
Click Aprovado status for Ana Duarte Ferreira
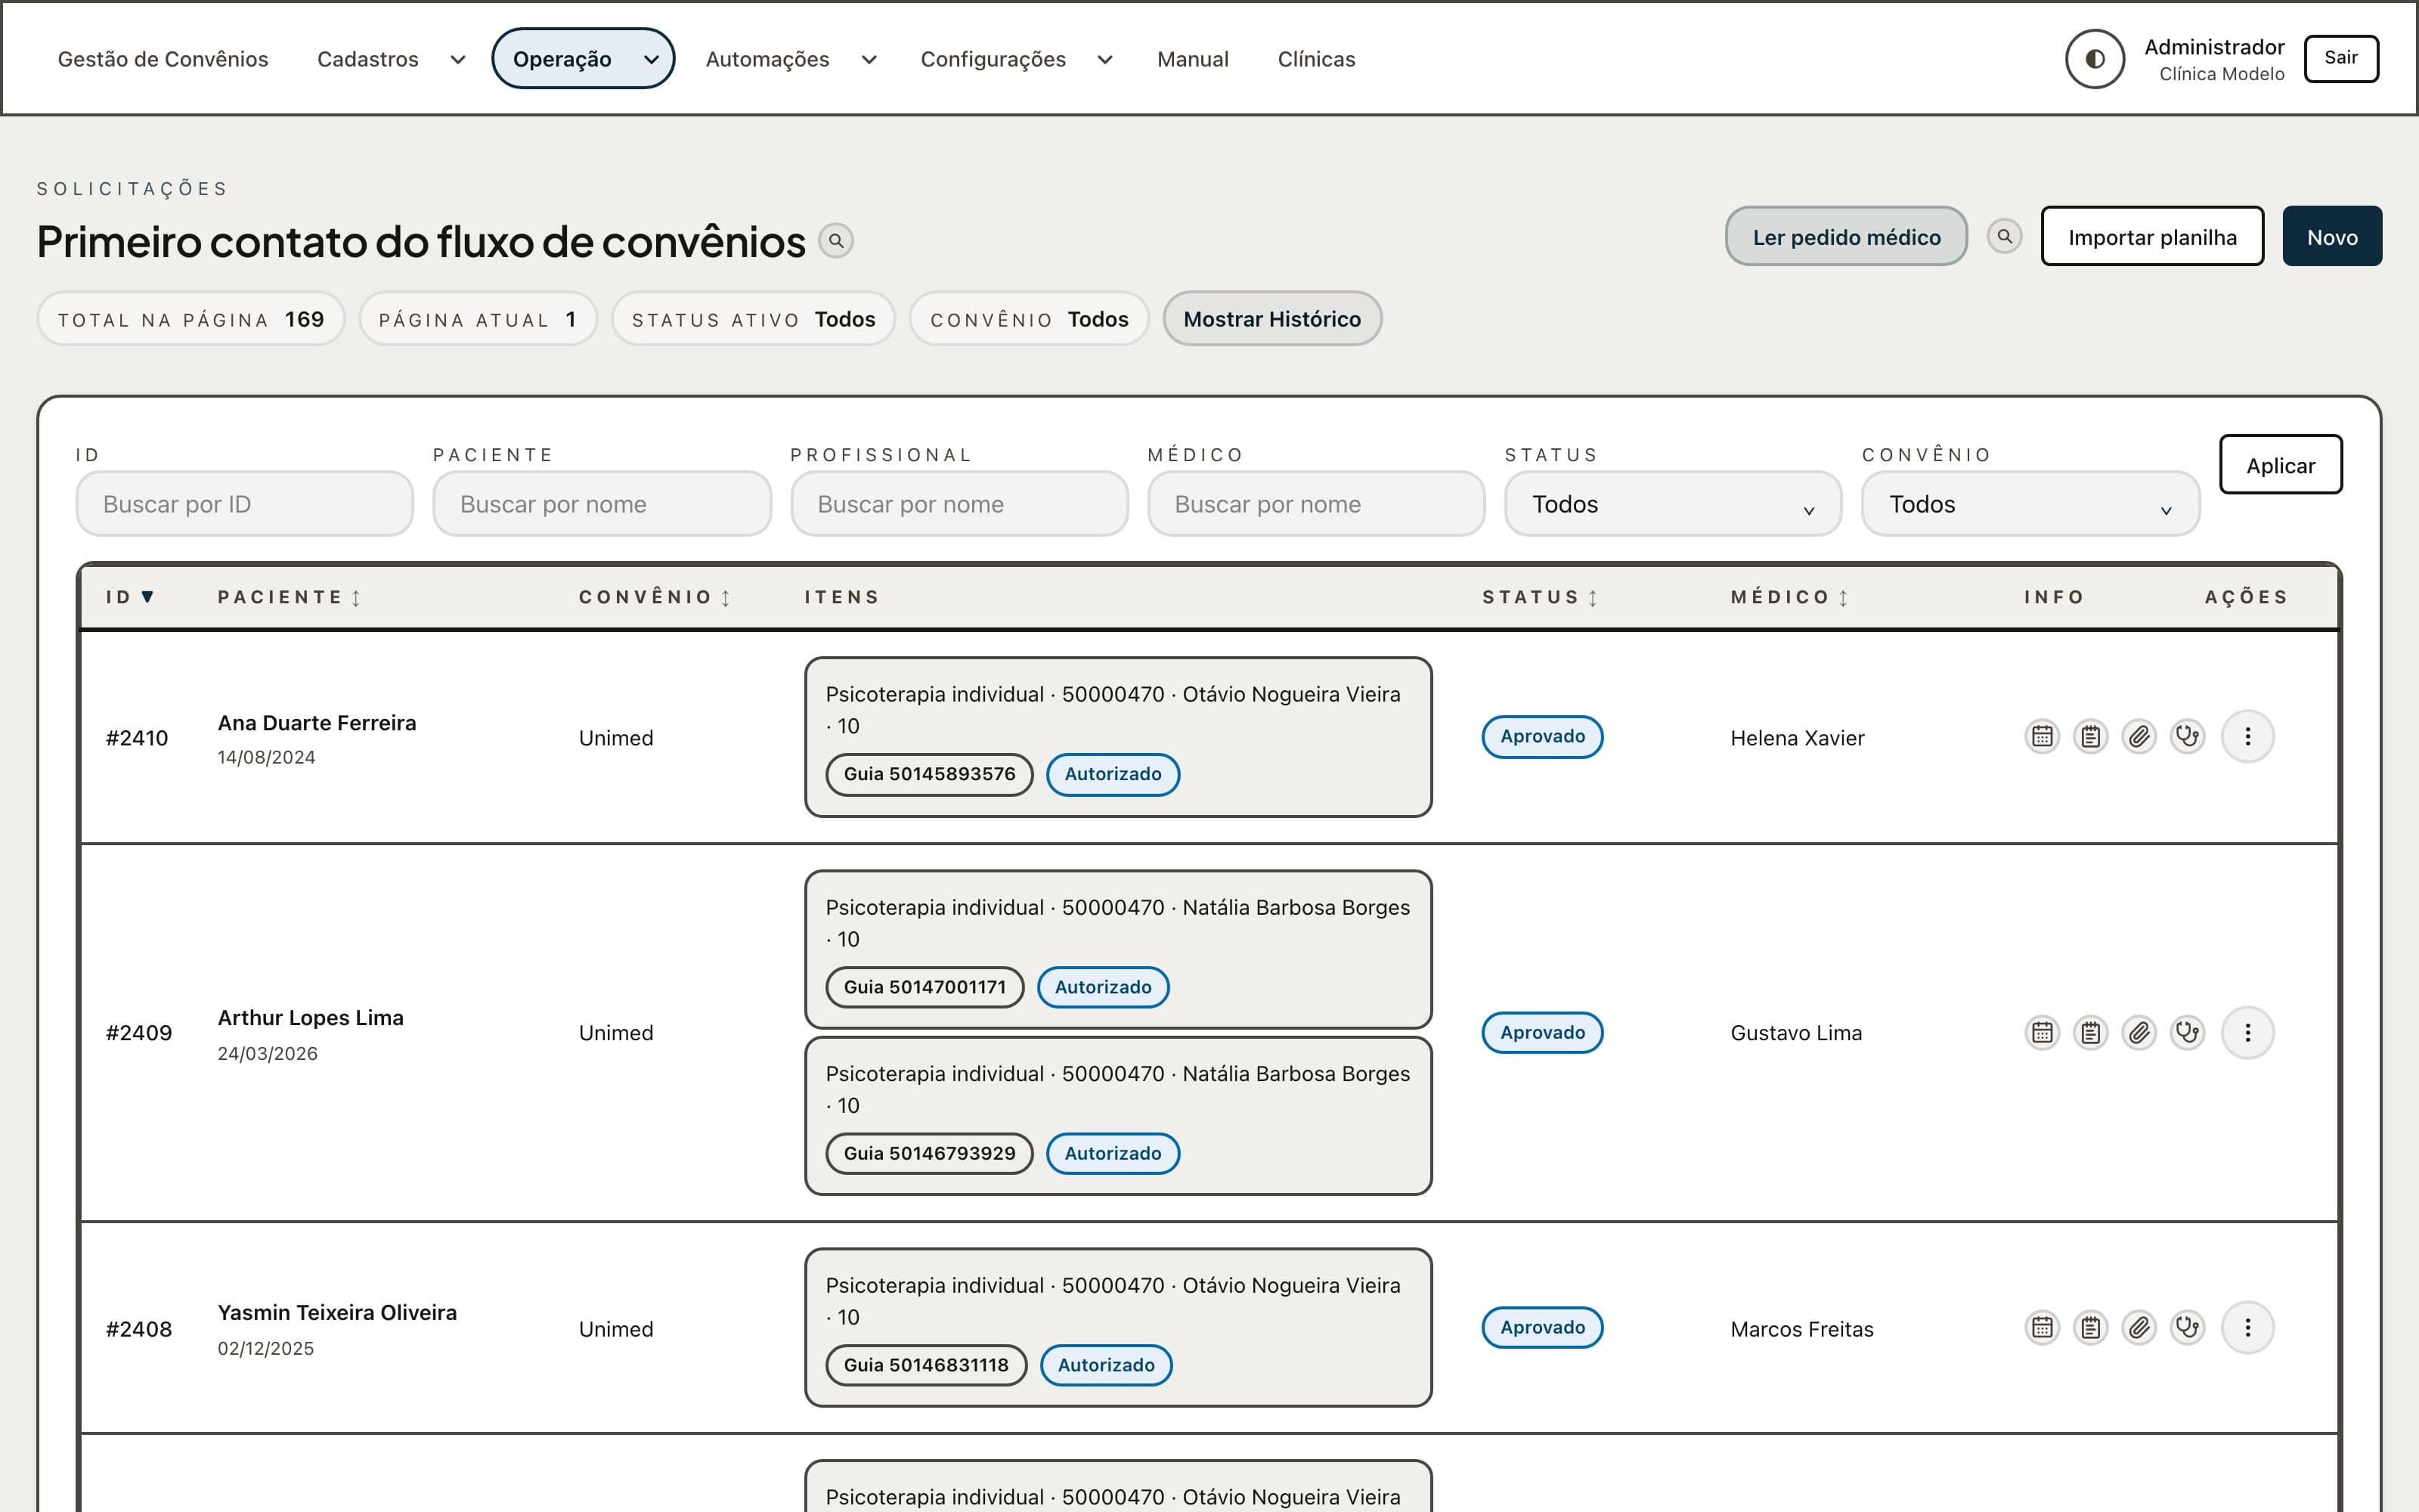point(1542,737)
